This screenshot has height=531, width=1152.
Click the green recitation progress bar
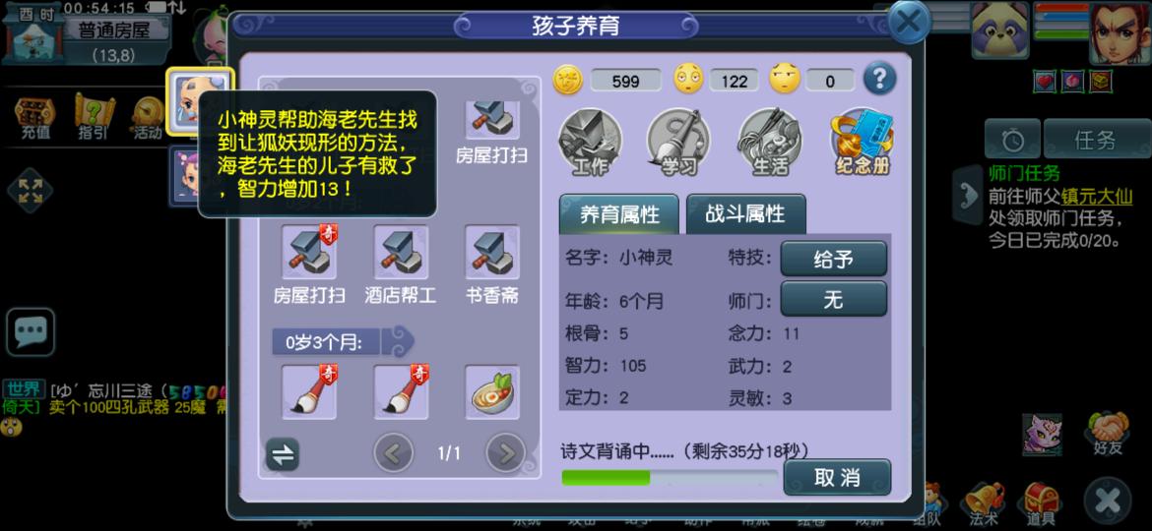click(x=670, y=478)
